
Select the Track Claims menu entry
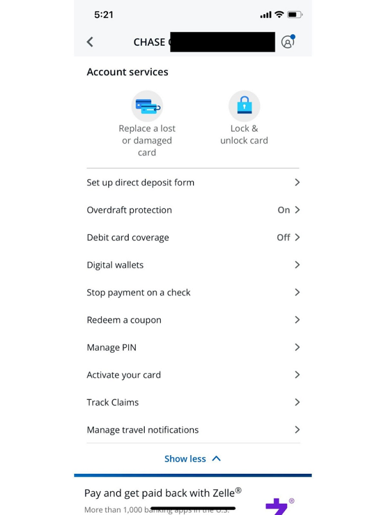[x=192, y=402]
